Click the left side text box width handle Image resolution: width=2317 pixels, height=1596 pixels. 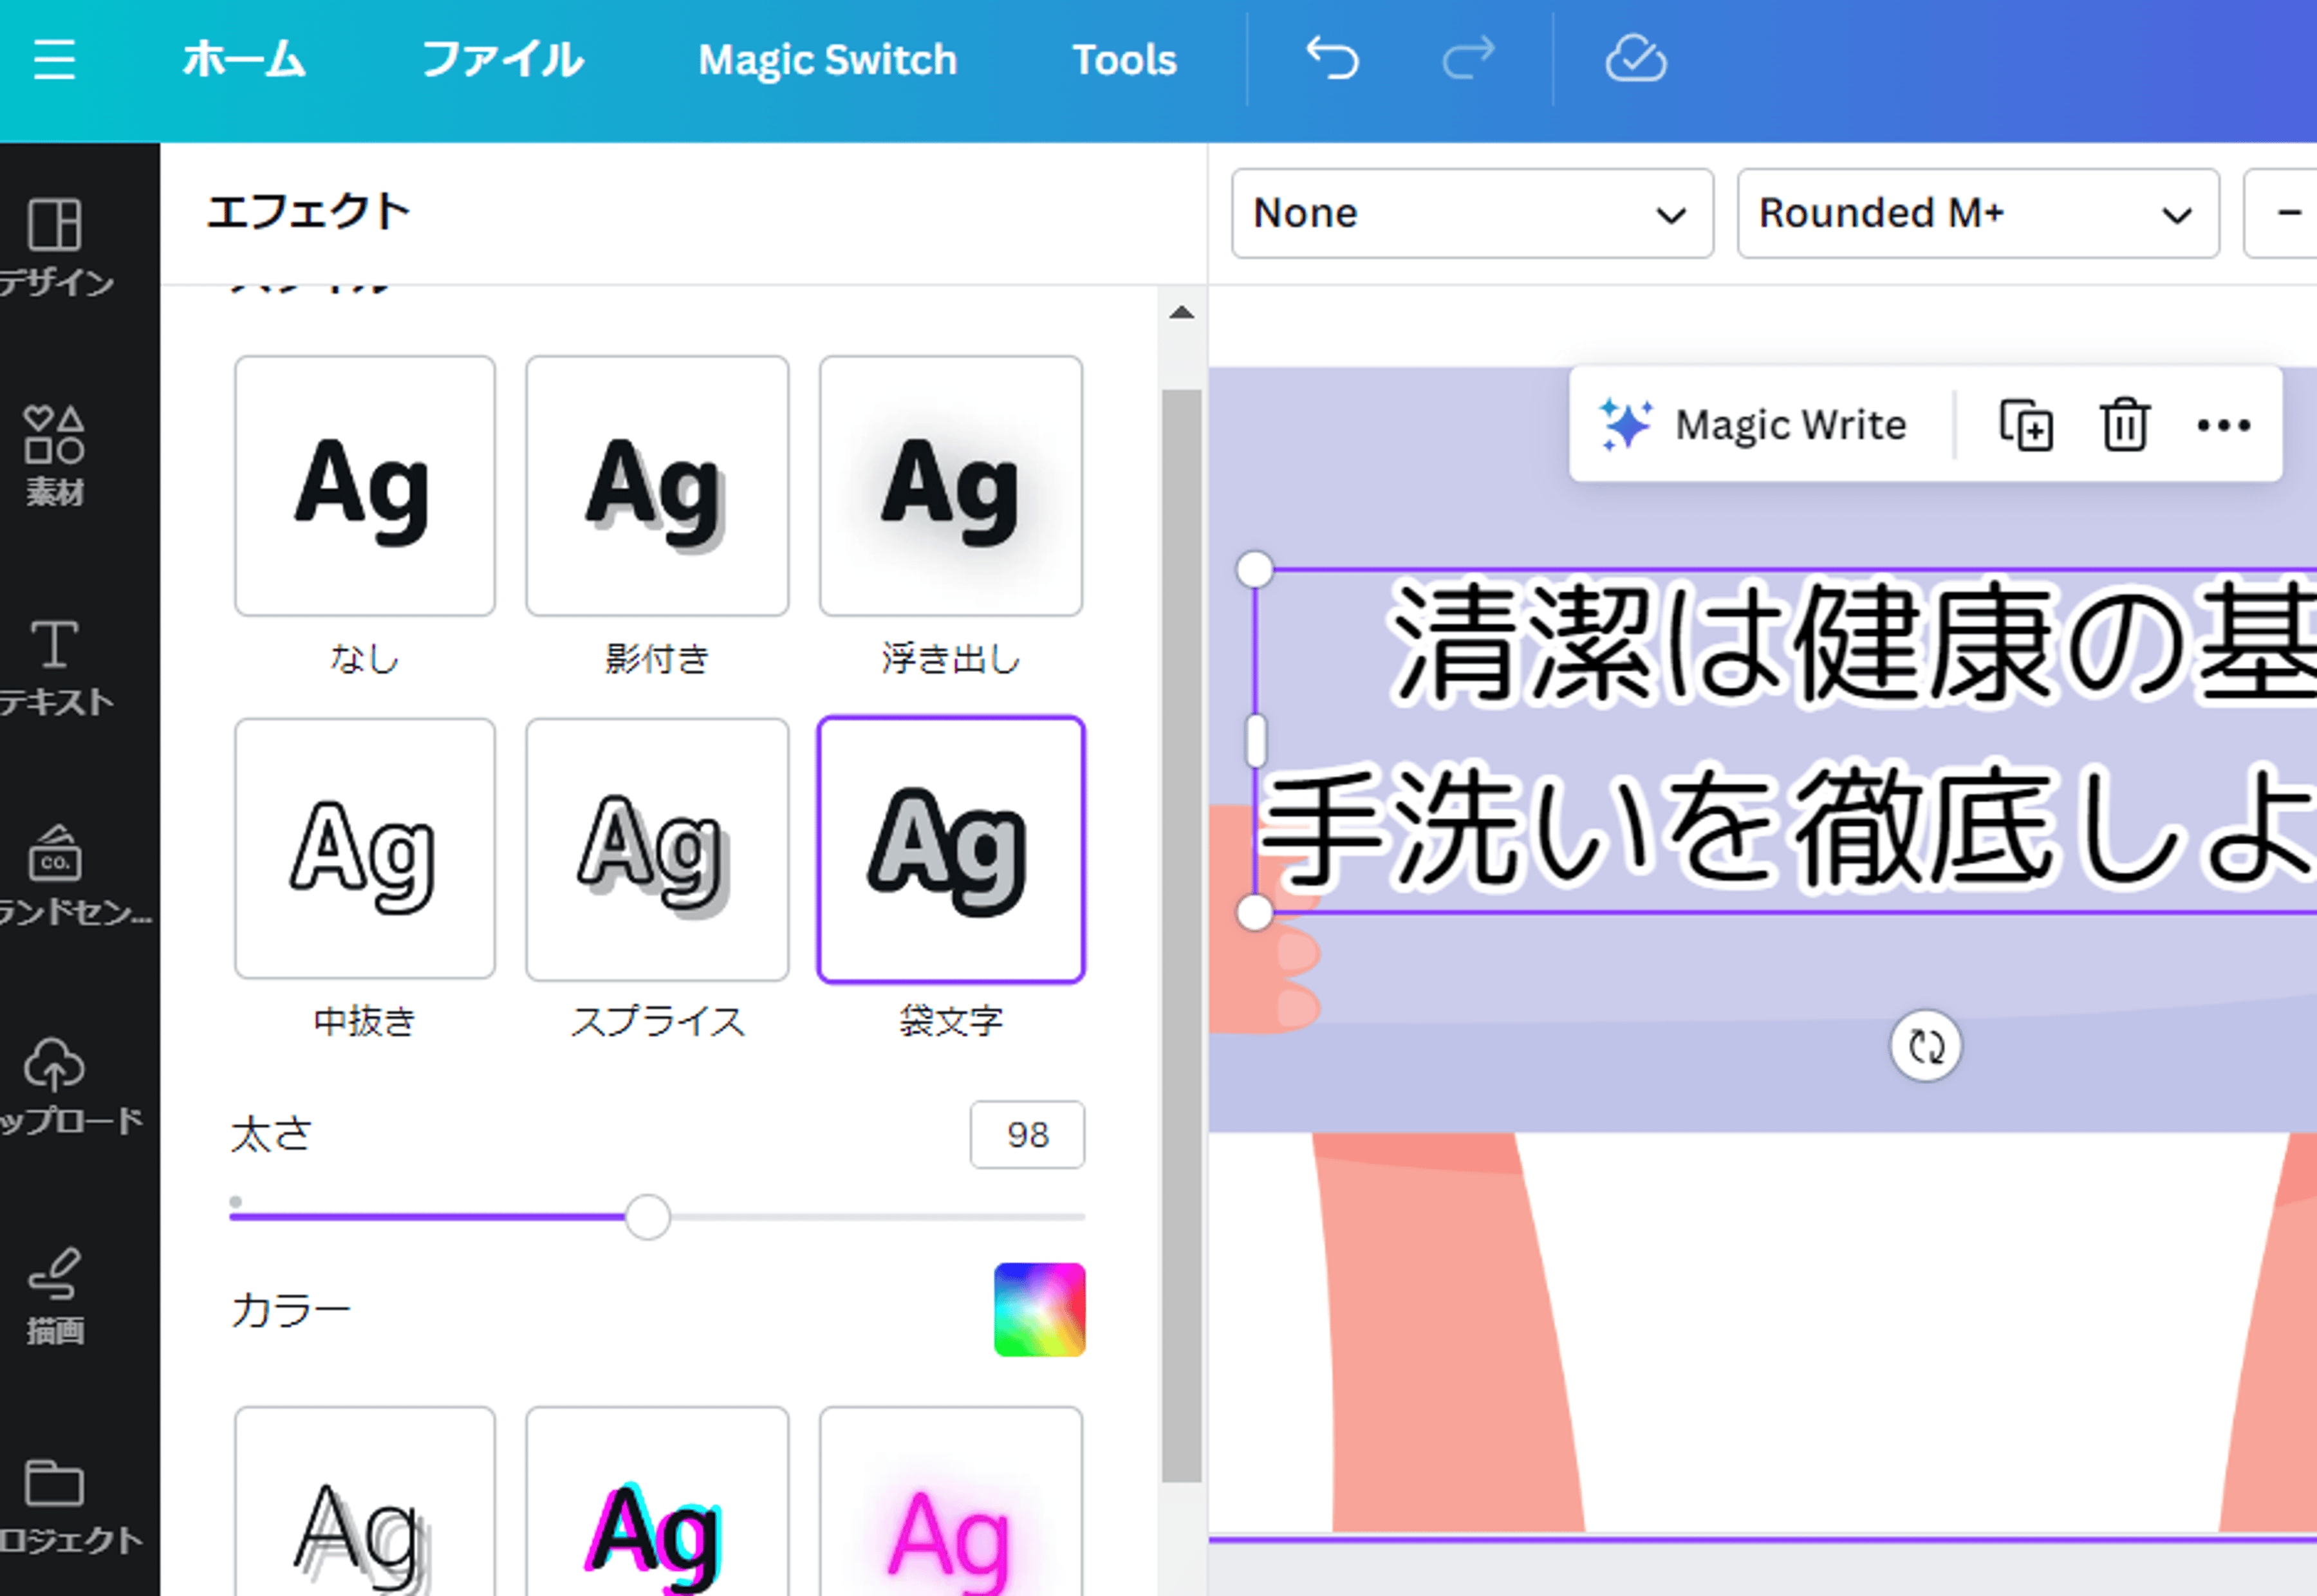point(1255,741)
